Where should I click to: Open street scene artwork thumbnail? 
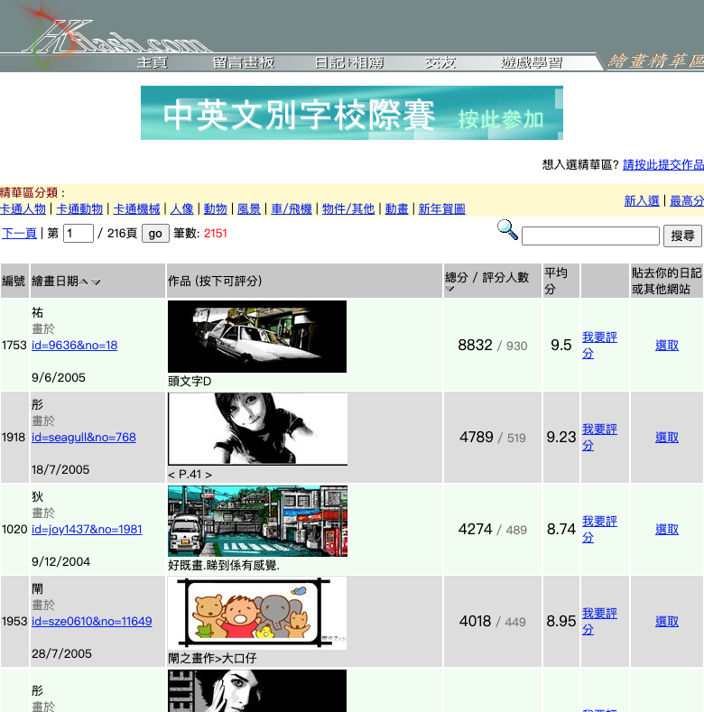(x=257, y=522)
